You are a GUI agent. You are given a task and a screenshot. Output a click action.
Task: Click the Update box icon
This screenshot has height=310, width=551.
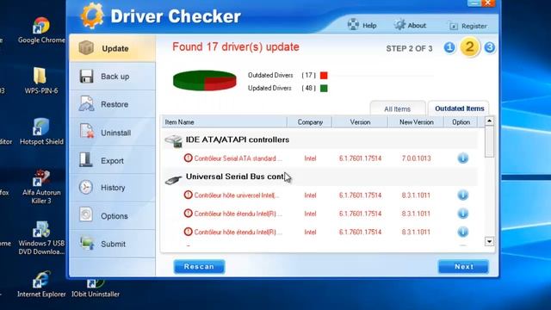(x=86, y=48)
